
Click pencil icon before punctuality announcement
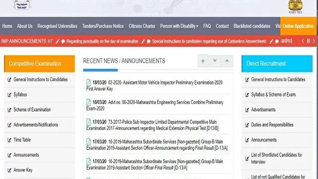pos(57,41)
